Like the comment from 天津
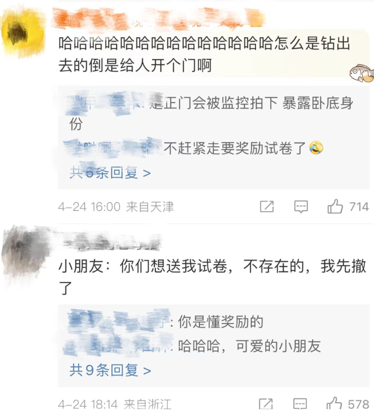 pos(335,207)
